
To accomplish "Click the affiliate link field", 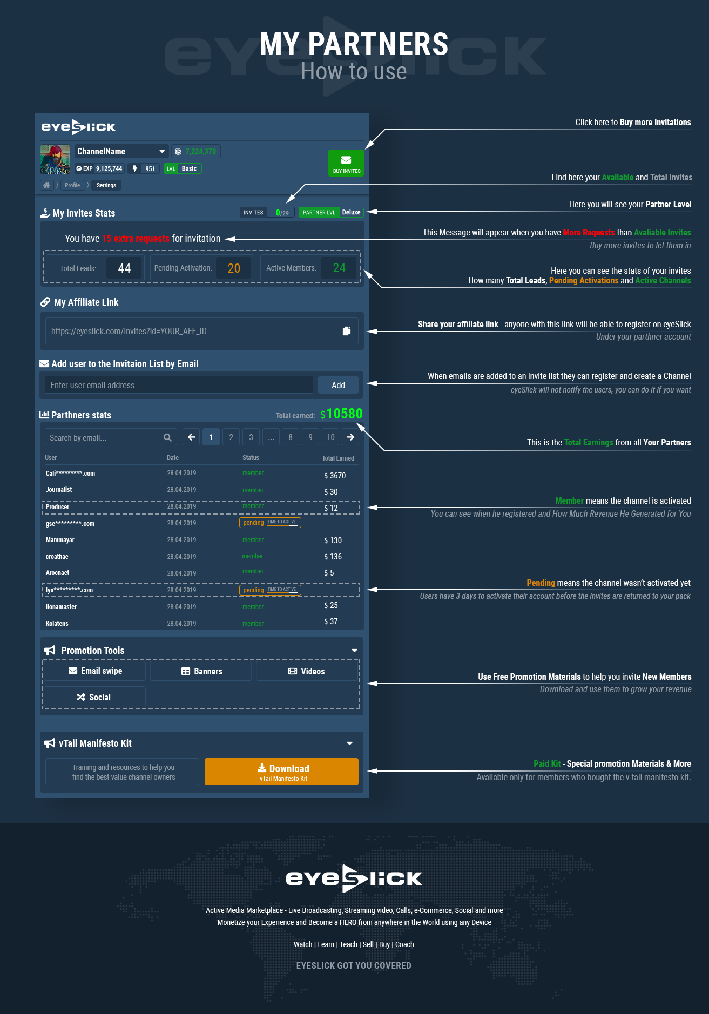I will pyautogui.click(x=202, y=331).
